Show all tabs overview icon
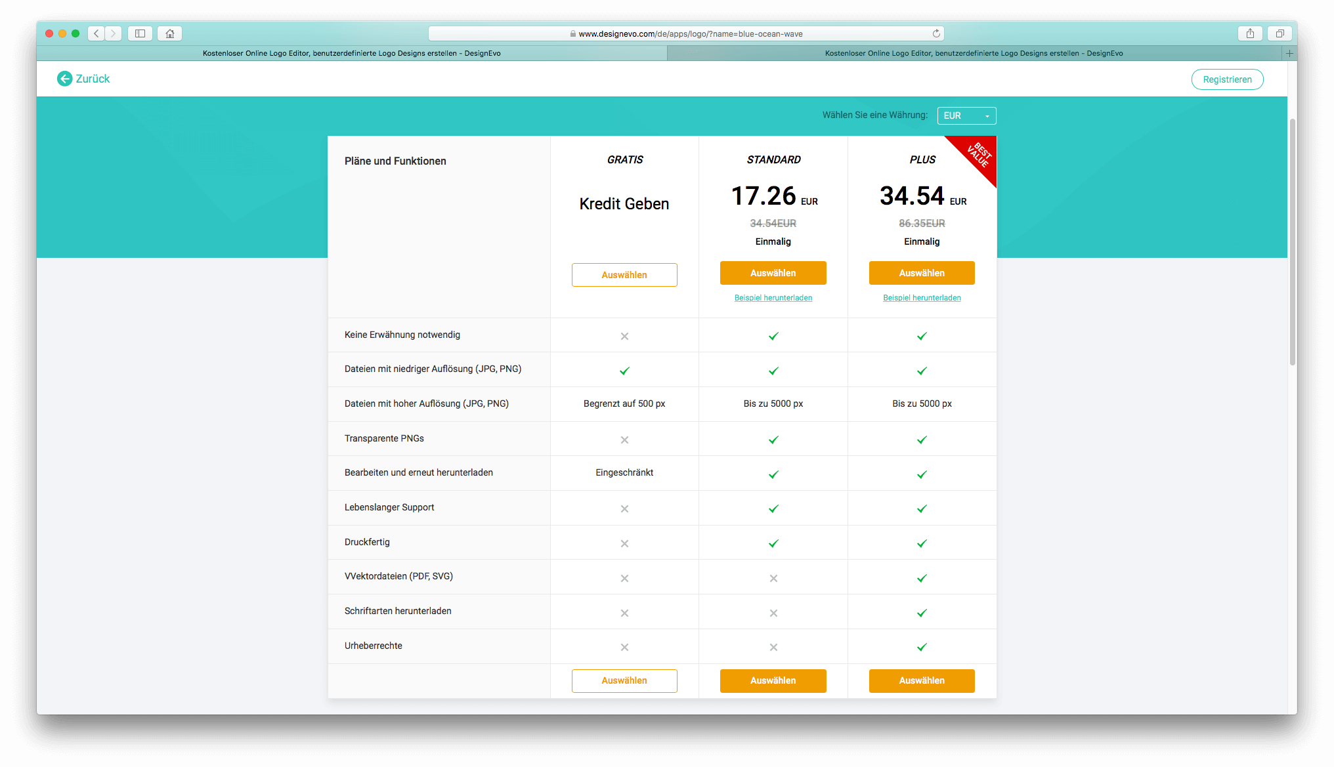The image size is (1334, 767). pos(1280,33)
